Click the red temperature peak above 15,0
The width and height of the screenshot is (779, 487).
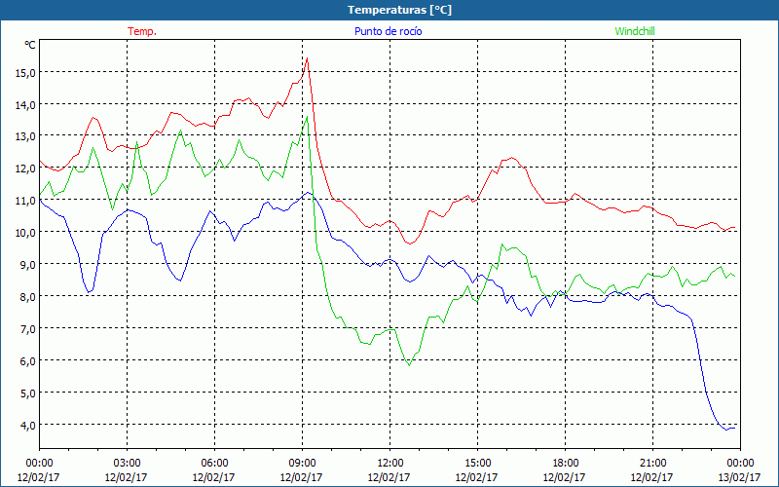pos(307,58)
